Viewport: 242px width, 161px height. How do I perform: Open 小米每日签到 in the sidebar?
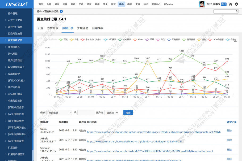(15, 101)
